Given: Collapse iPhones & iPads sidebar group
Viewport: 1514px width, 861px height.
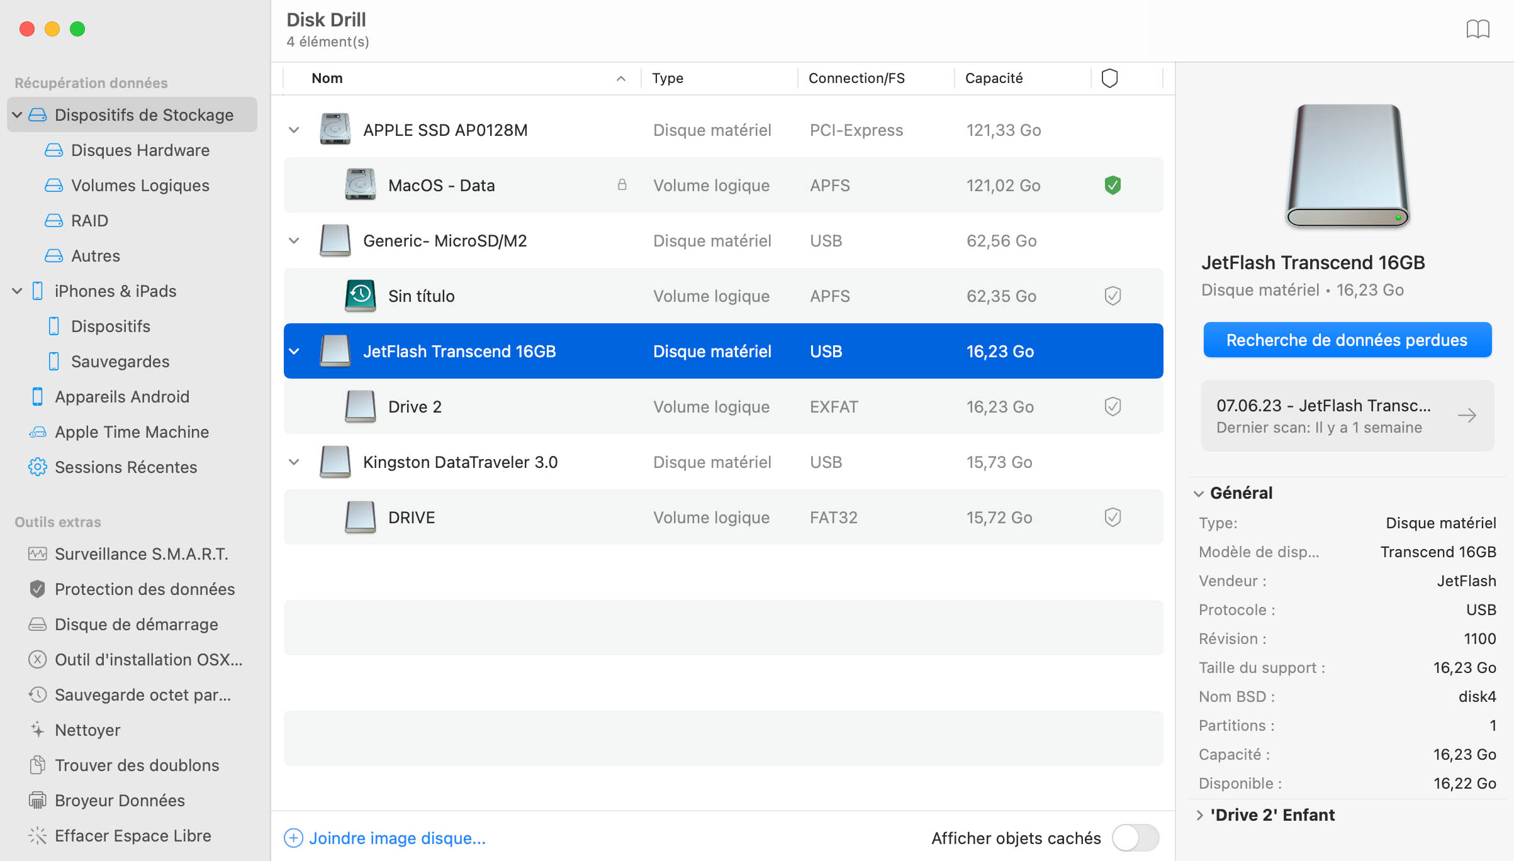Looking at the screenshot, I should click(x=18, y=291).
